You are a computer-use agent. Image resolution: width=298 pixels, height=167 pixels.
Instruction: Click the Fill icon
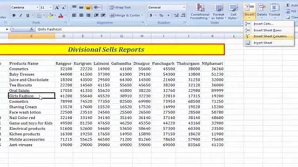[288, 11]
